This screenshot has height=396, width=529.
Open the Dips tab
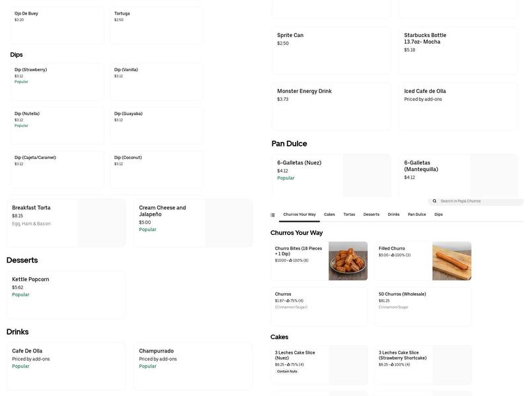tap(437, 213)
